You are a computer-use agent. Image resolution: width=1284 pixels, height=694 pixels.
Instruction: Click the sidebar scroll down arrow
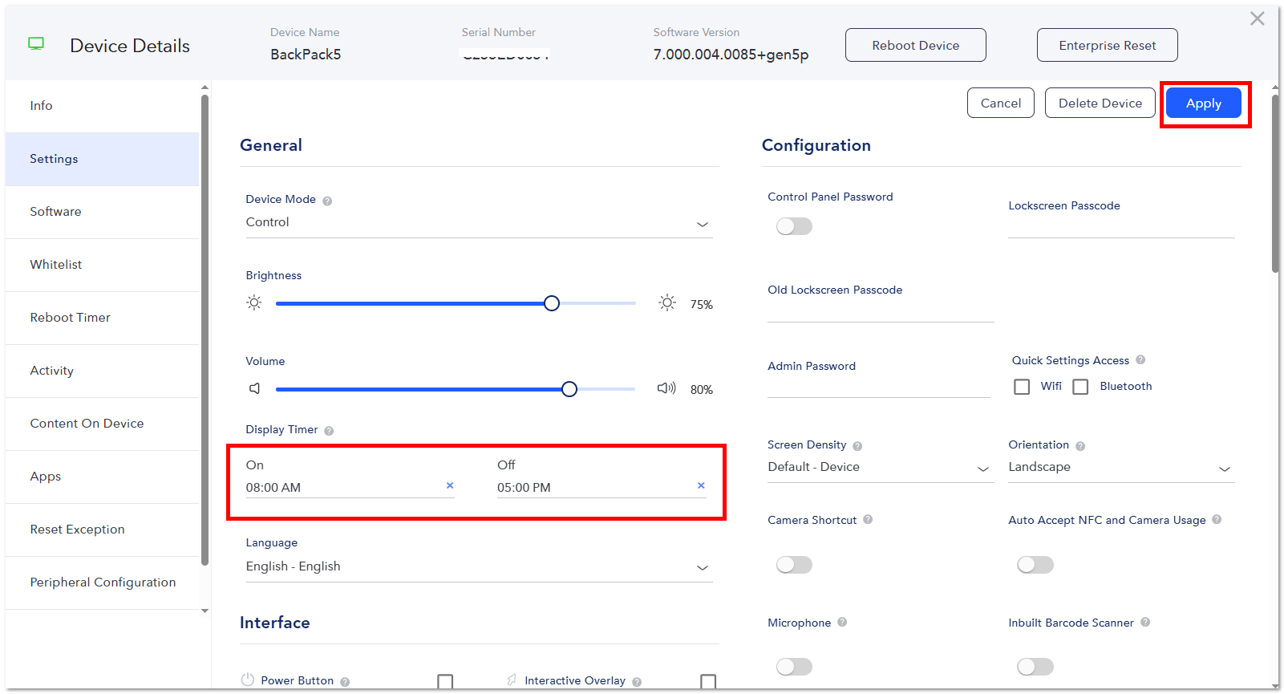[x=205, y=611]
